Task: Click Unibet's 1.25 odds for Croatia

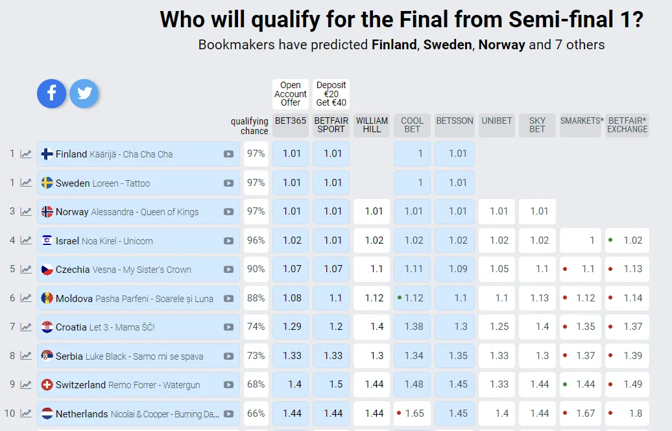Action: [499, 327]
